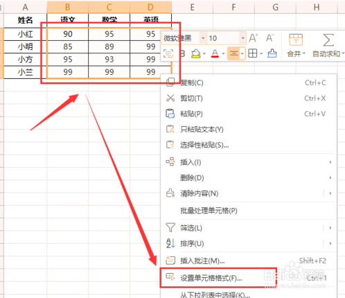345x298 pixels.
Task: Expand the borders dropdown arrow
Action: coord(261,54)
